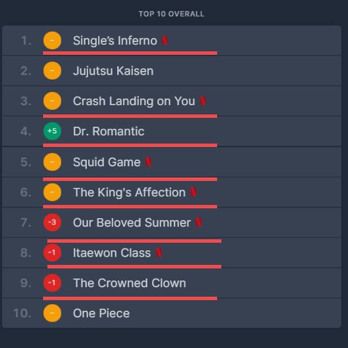Viewport: 348px width, 348px height.
Task: Click Netflix icon beside Crash Landing on You
Action: point(203,102)
